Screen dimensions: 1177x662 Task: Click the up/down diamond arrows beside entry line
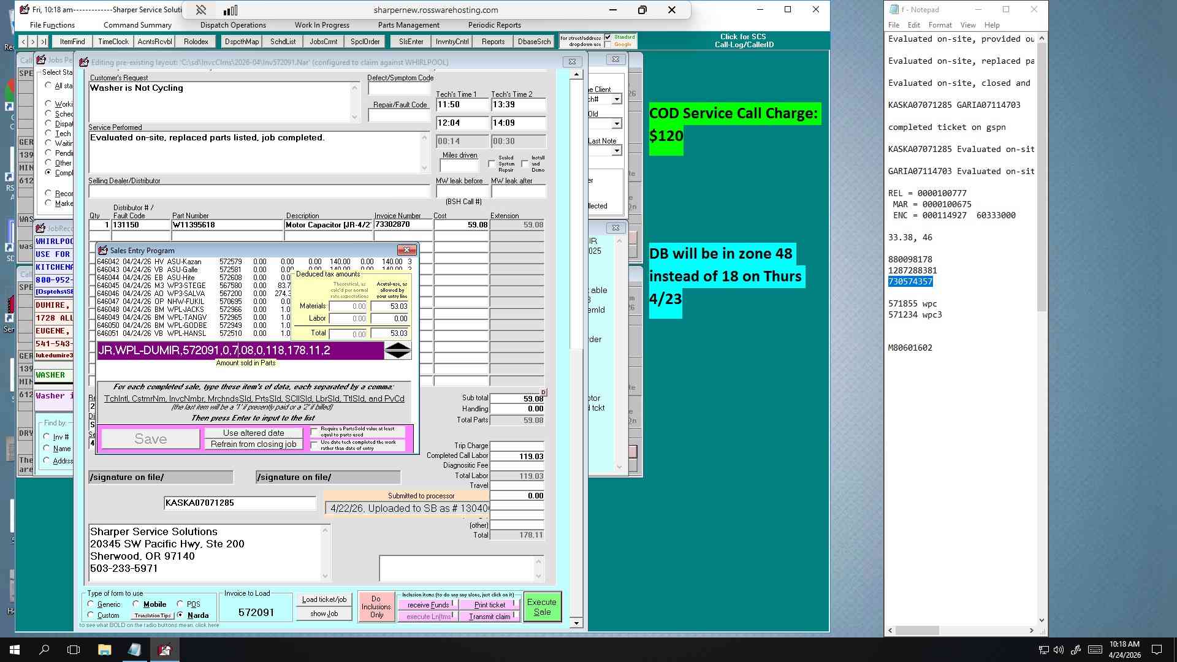click(398, 351)
